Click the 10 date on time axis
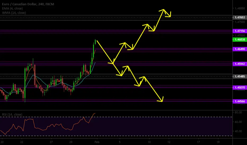The image size is (247, 145). click(x=149, y=142)
